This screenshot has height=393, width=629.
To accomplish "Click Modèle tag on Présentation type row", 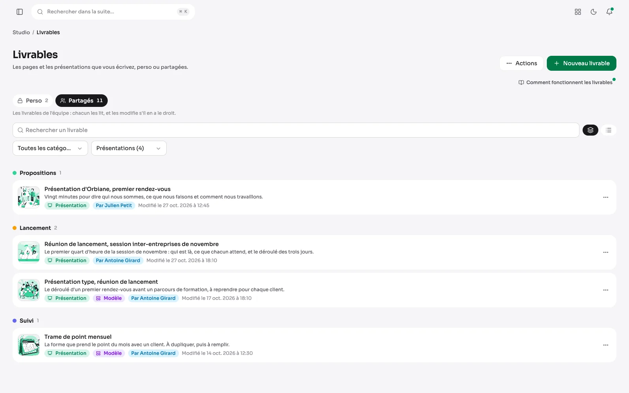I will point(109,298).
